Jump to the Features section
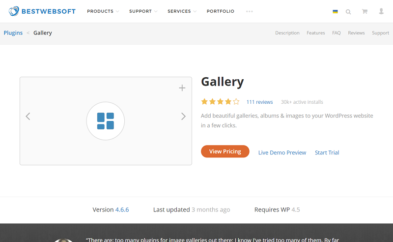The height and width of the screenshot is (242, 393). pos(316,33)
